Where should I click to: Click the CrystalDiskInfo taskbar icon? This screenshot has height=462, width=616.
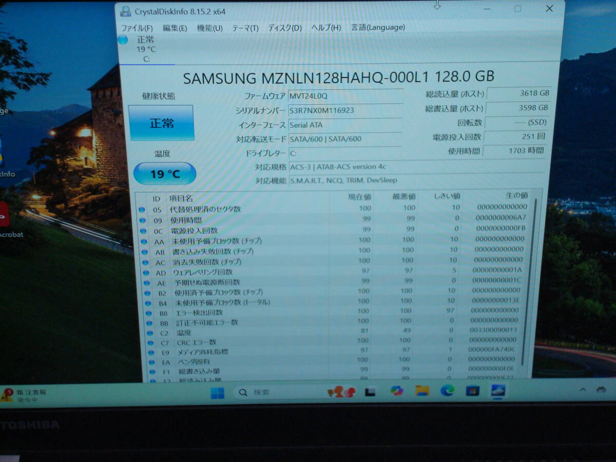498,391
